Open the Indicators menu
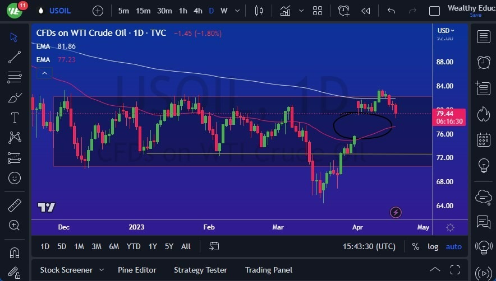The height and width of the screenshot is (281, 496). (x=285, y=11)
